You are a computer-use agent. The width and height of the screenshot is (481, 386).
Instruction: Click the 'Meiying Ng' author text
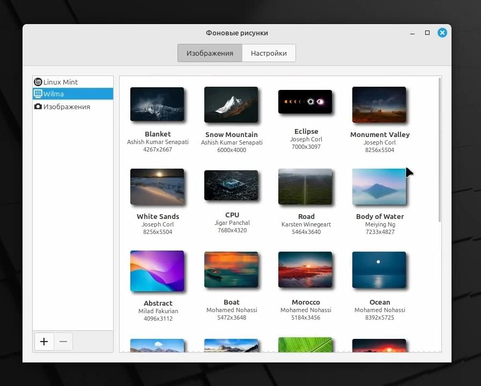point(380,224)
